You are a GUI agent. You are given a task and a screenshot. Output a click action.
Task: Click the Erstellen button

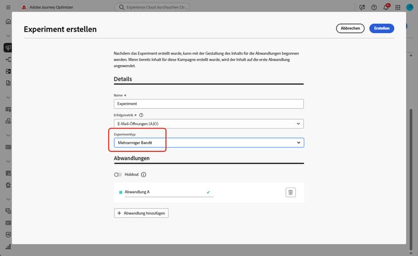382,28
